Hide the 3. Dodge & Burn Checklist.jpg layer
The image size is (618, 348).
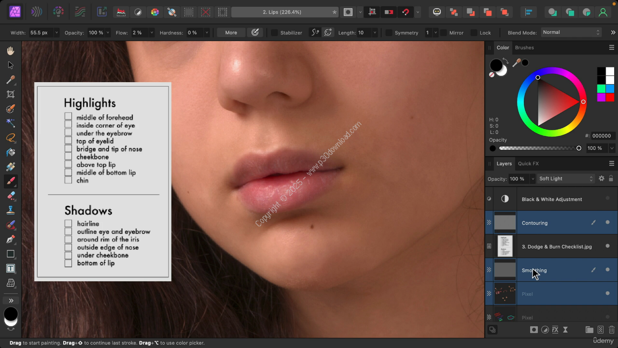point(607,246)
